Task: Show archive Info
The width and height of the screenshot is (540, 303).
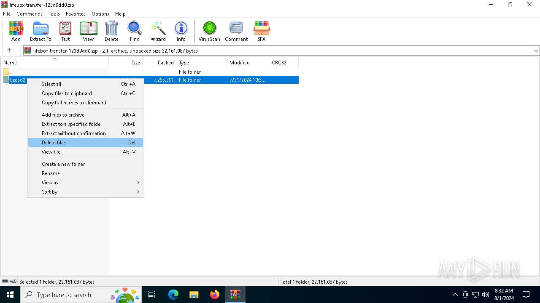Action: (x=181, y=31)
